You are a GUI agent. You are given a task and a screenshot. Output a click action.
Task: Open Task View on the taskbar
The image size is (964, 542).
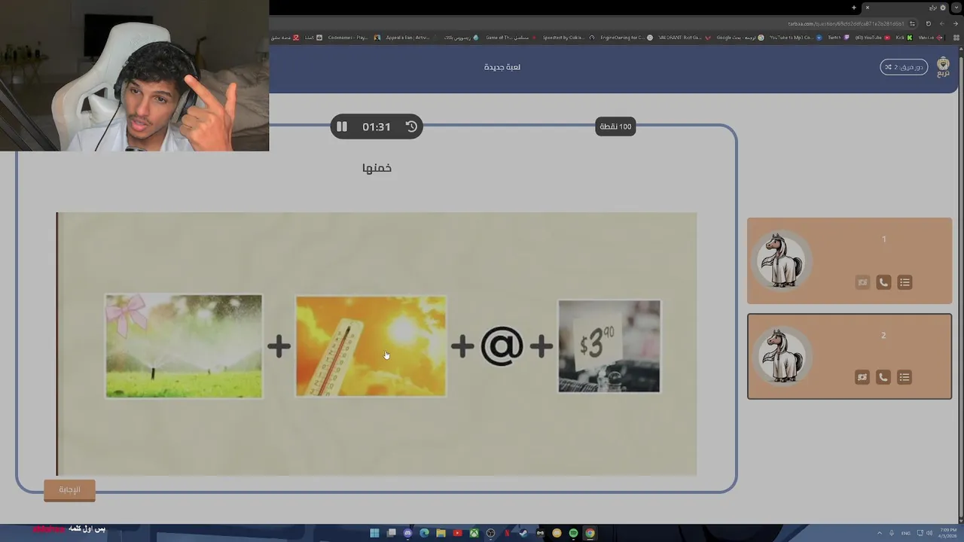click(x=392, y=533)
